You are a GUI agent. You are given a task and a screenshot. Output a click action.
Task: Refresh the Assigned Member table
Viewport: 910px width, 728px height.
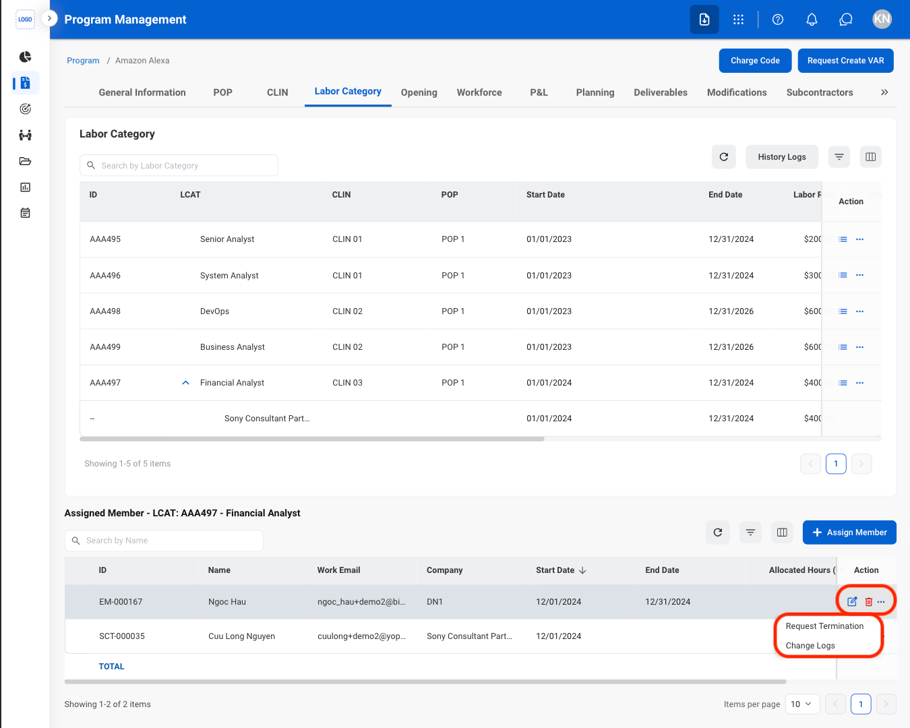(718, 533)
